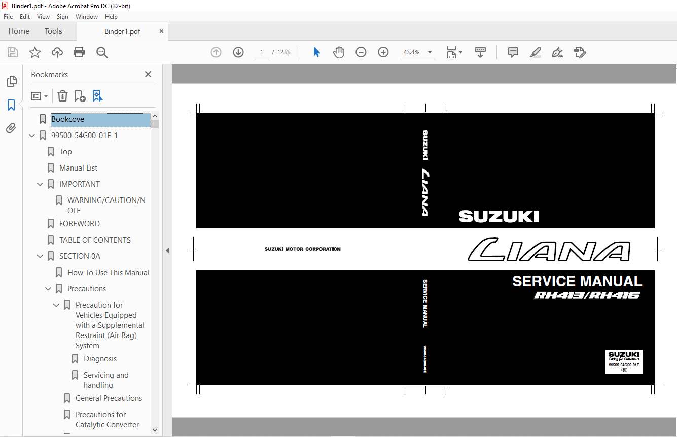Bookmark this file with the star icon
This screenshot has width=677, height=437.
34,52
